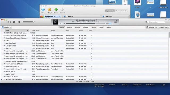Image resolution: width=170 pixels, height=95 pixels.
Task: Uncheck the Power Macintosh G5 song
Action: (x=4, y=66)
